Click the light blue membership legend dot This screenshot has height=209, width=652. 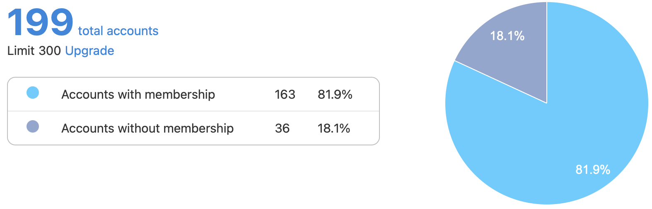click(x=33, y=93)
